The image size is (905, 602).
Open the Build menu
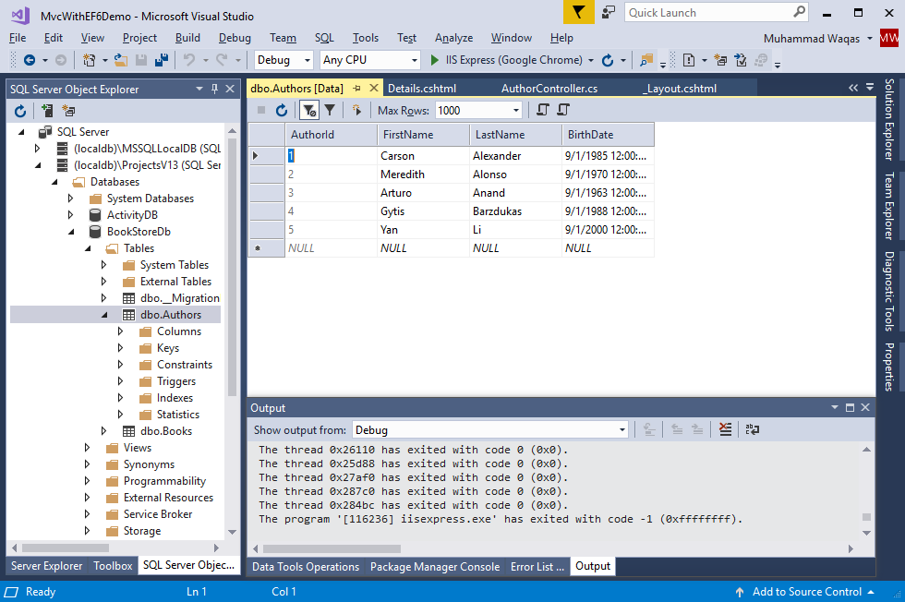click(x=187, y=38)
